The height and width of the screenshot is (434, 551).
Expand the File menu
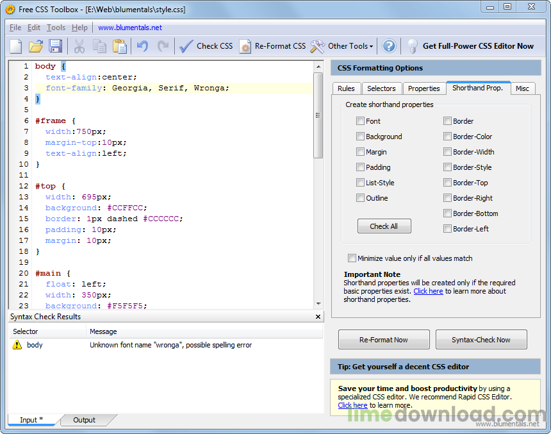click(x=15, y=28)
